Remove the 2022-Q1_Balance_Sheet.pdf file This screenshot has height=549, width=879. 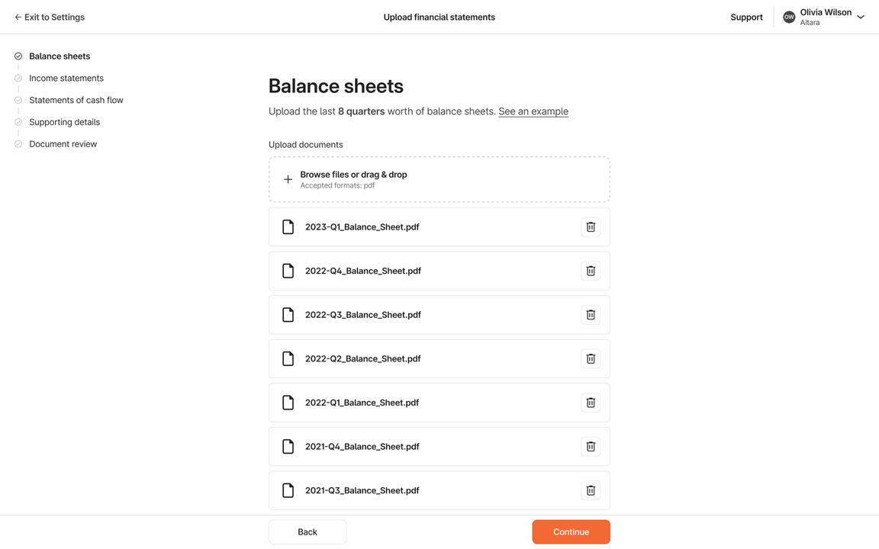pos(591,403)
